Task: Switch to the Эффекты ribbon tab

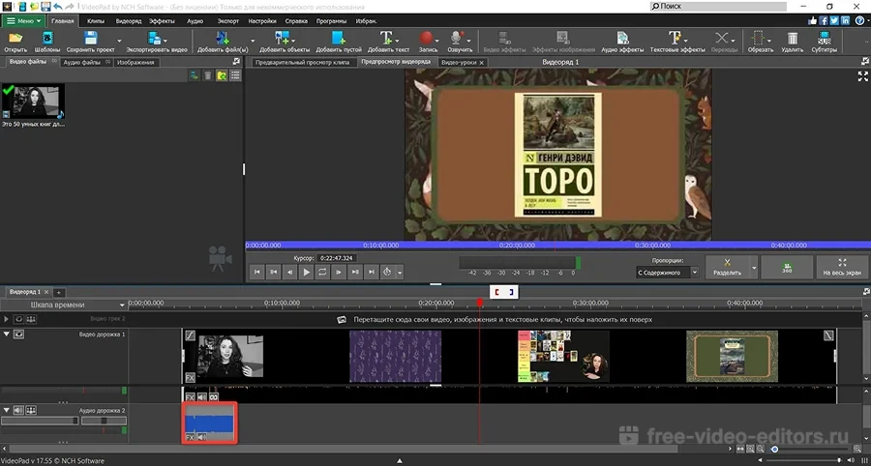Action: tap(162, 21)
